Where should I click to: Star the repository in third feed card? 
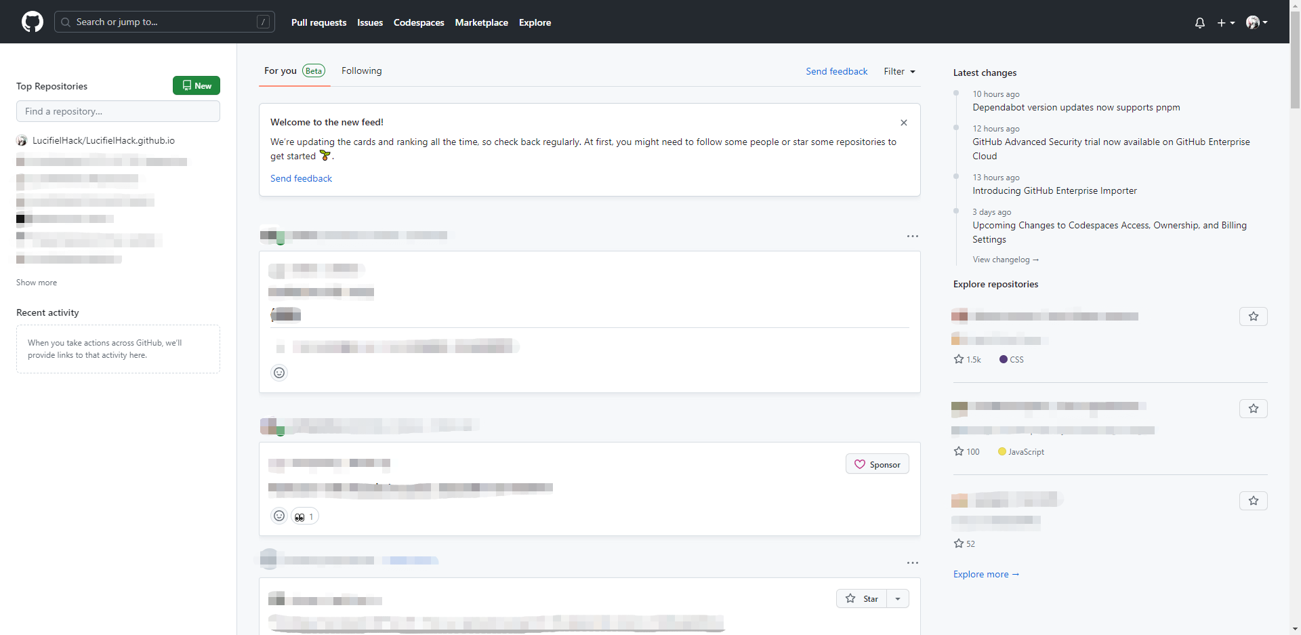pyautogui.click(x=861, y=598)
